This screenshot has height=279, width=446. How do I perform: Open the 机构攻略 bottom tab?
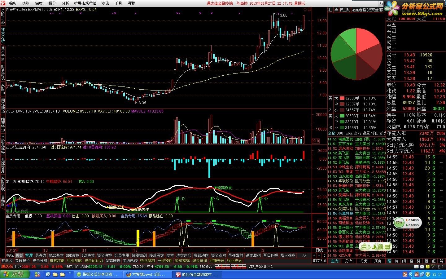pyautogui.click(x=57, y=261)
